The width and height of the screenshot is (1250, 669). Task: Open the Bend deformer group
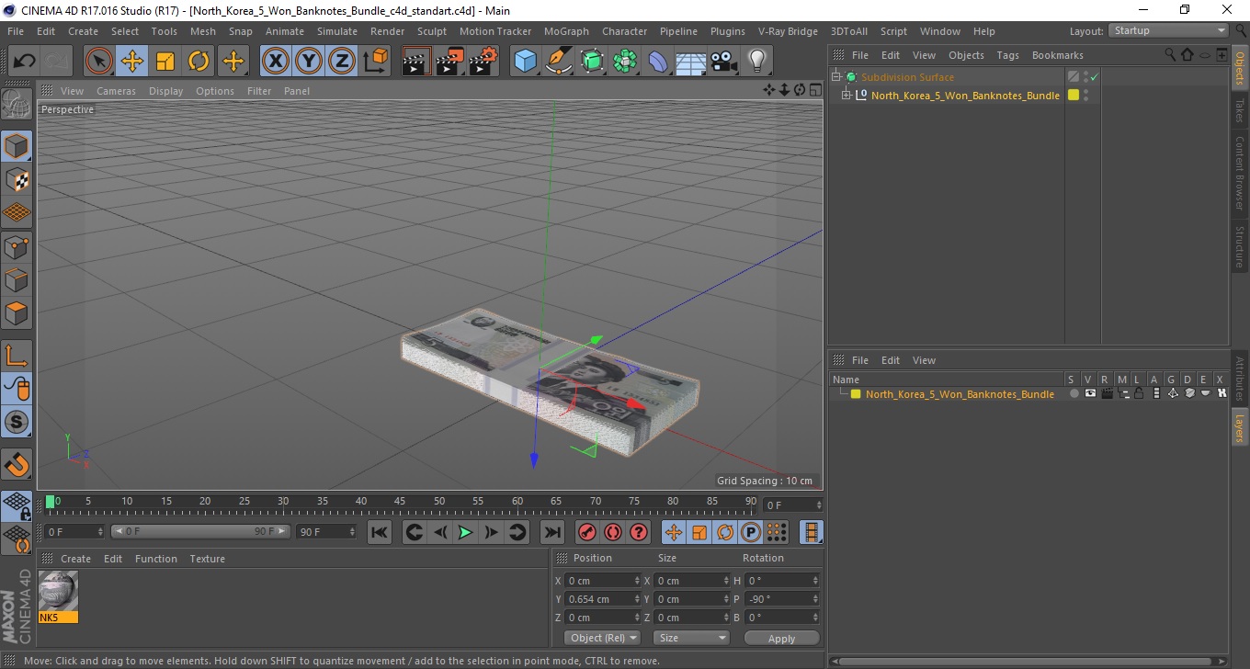coord(658,62)
